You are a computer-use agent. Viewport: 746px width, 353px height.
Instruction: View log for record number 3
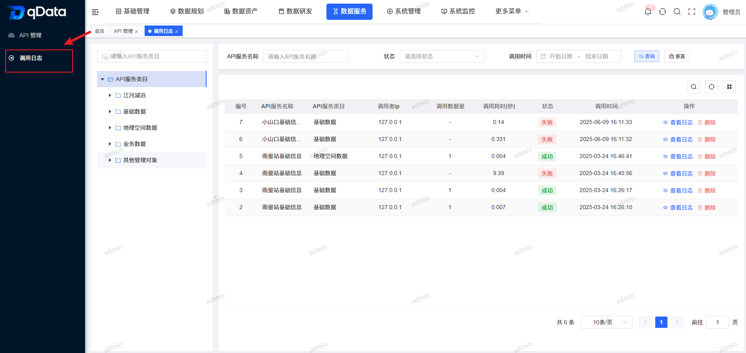(x=678, y=190)
